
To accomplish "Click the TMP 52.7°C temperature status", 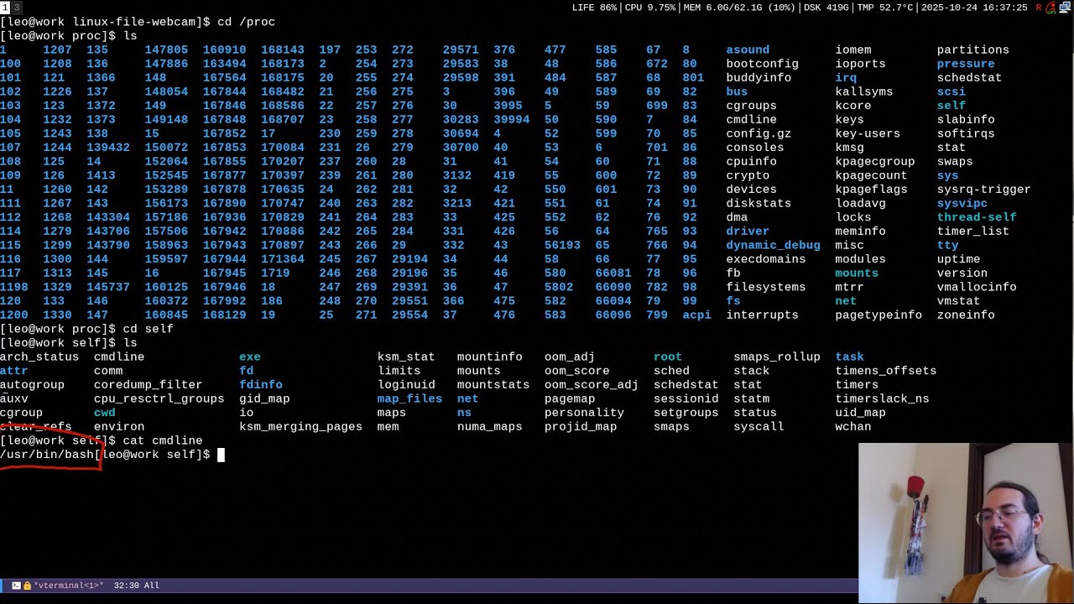I will (x=885, y=8).
